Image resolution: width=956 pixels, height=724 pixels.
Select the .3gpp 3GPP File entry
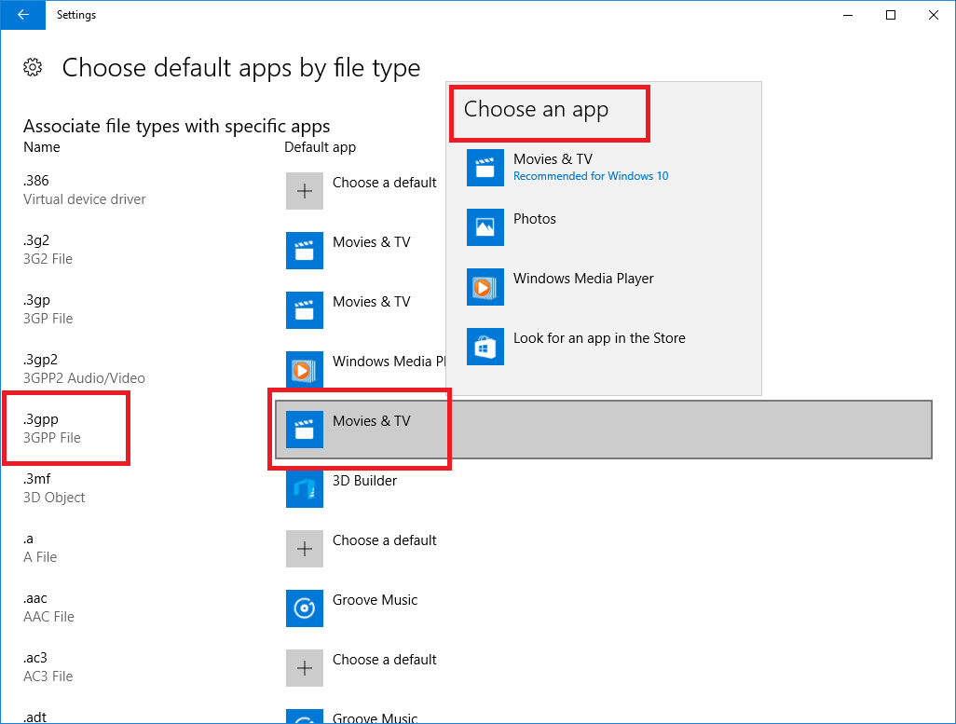65,428
